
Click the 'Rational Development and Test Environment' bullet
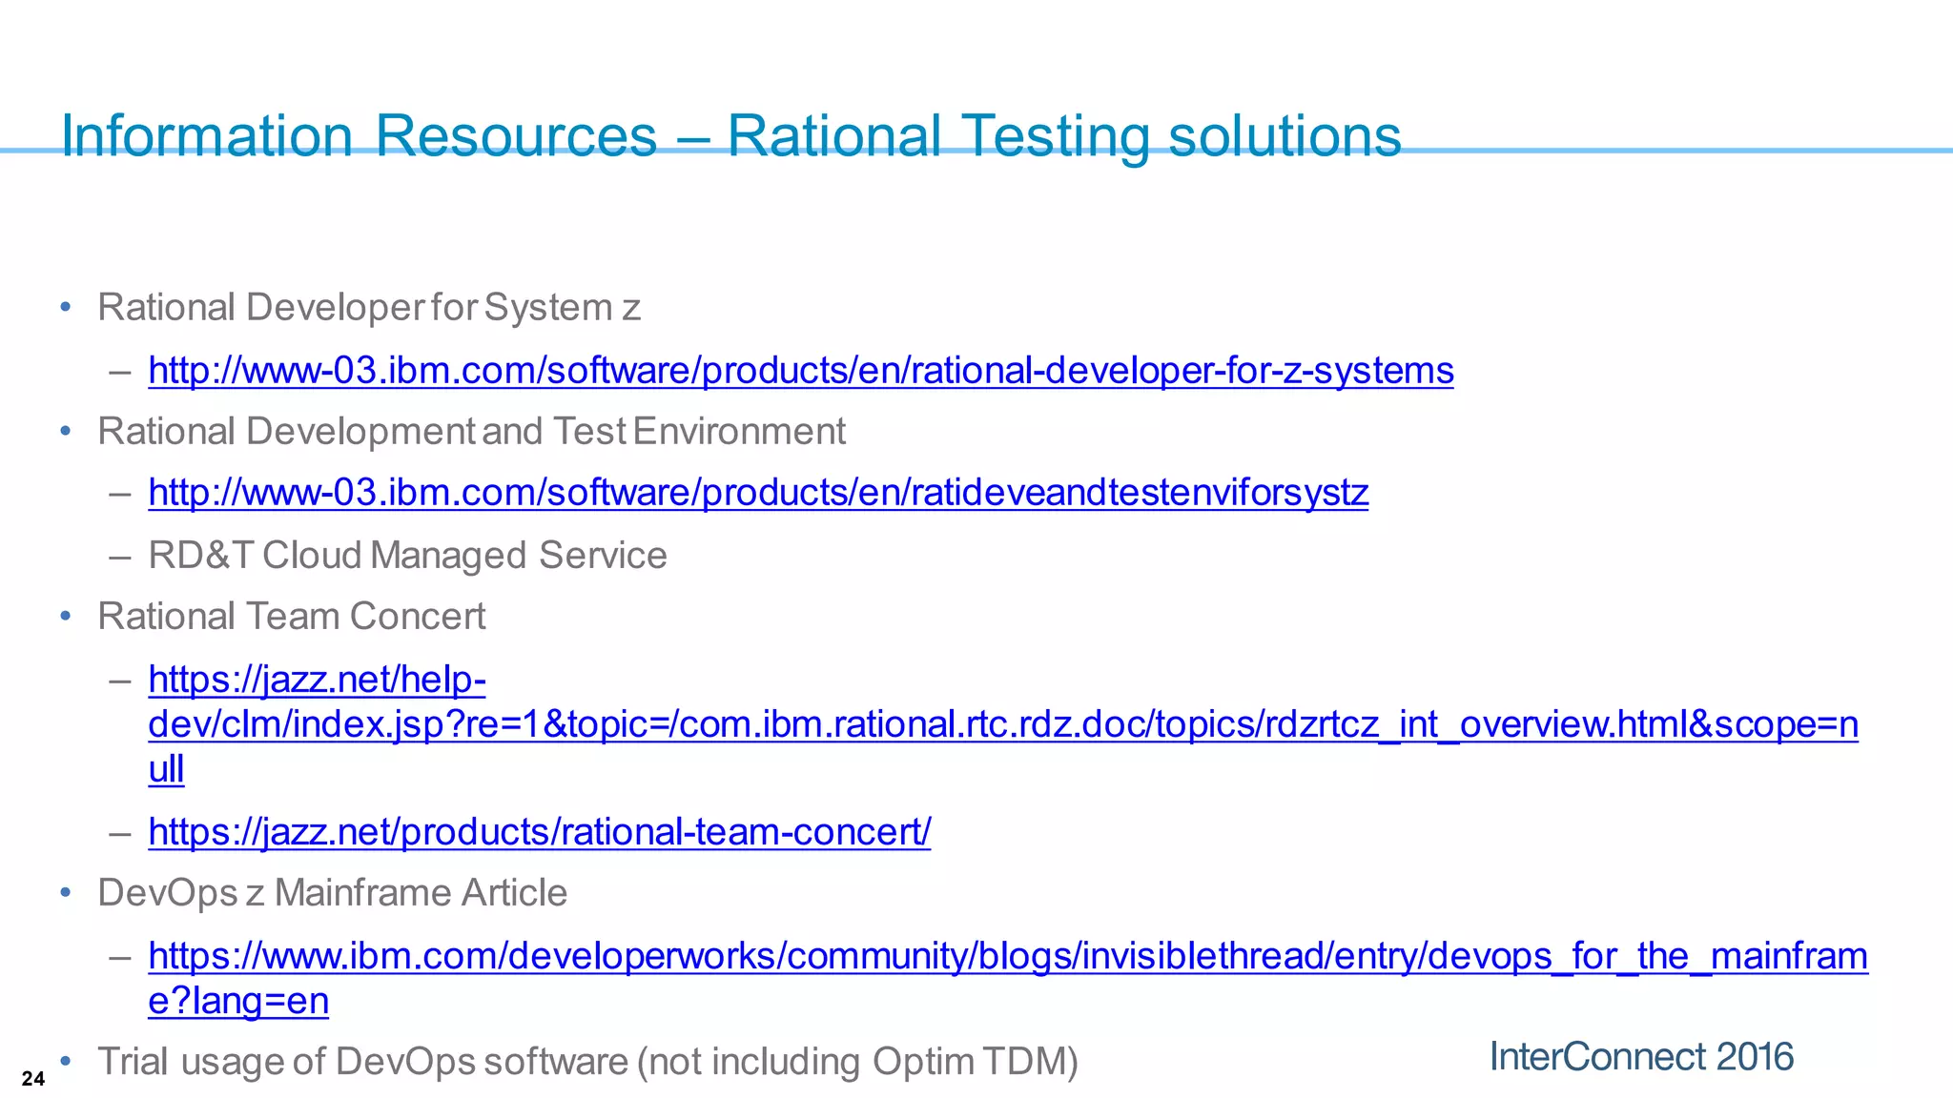tap(471, 432)
